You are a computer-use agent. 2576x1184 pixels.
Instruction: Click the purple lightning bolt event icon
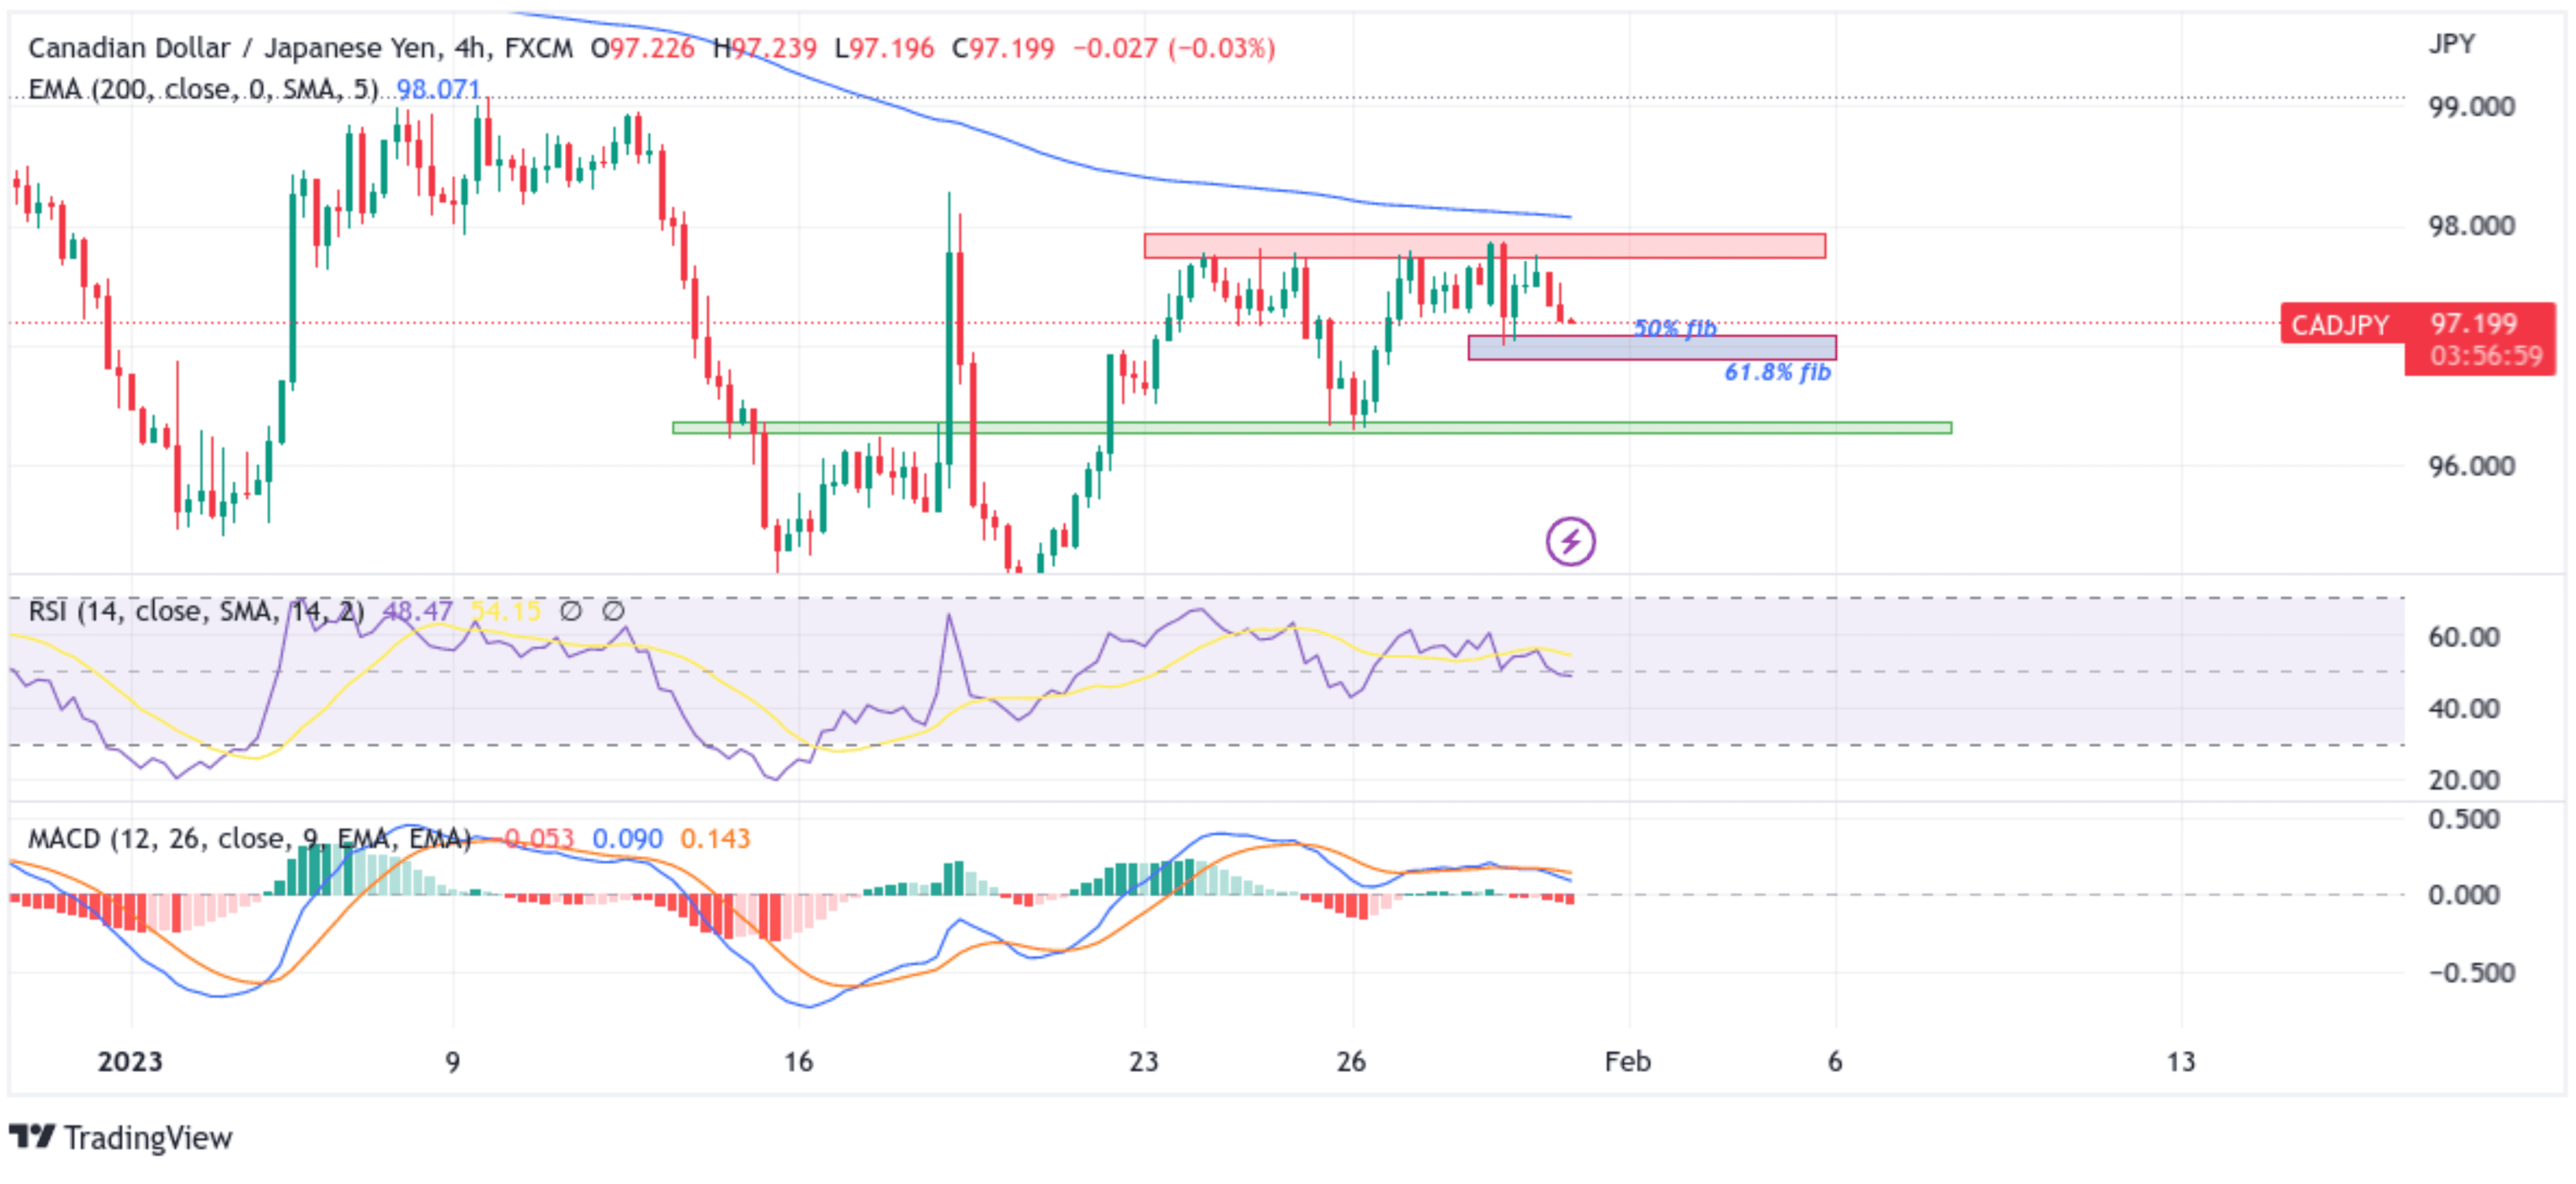pos(1570,542)
